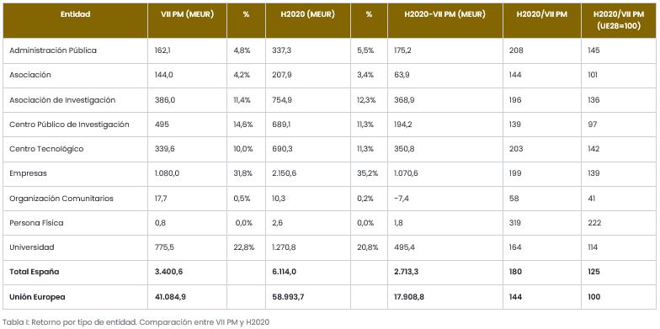Screen dimensions: 660x329
Task: Select the Tabla I caption text
Action: point(136,322)
